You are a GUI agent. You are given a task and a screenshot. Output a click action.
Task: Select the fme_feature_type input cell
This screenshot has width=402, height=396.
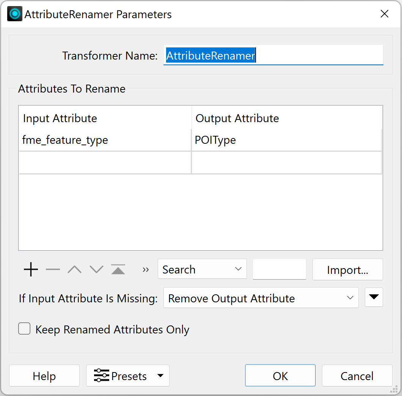click(x=105, y=140)
